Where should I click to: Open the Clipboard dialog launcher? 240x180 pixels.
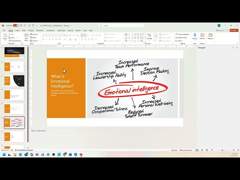point(22,43)
